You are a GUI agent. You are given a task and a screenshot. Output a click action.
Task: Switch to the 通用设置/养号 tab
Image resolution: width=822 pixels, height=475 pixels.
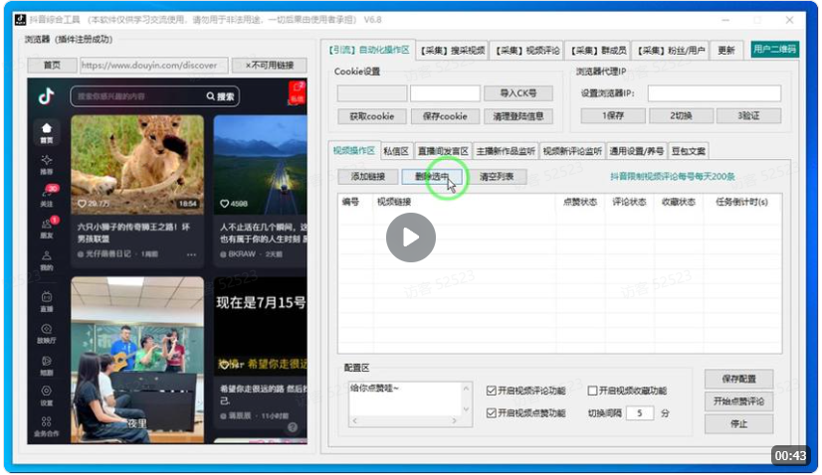[636, 151]
